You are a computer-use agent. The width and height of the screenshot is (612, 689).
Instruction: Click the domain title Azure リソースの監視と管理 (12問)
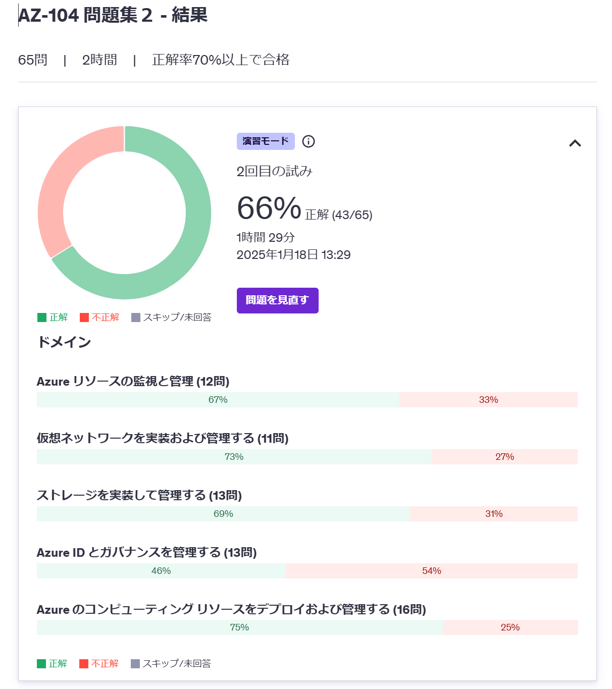click(133, 382)
